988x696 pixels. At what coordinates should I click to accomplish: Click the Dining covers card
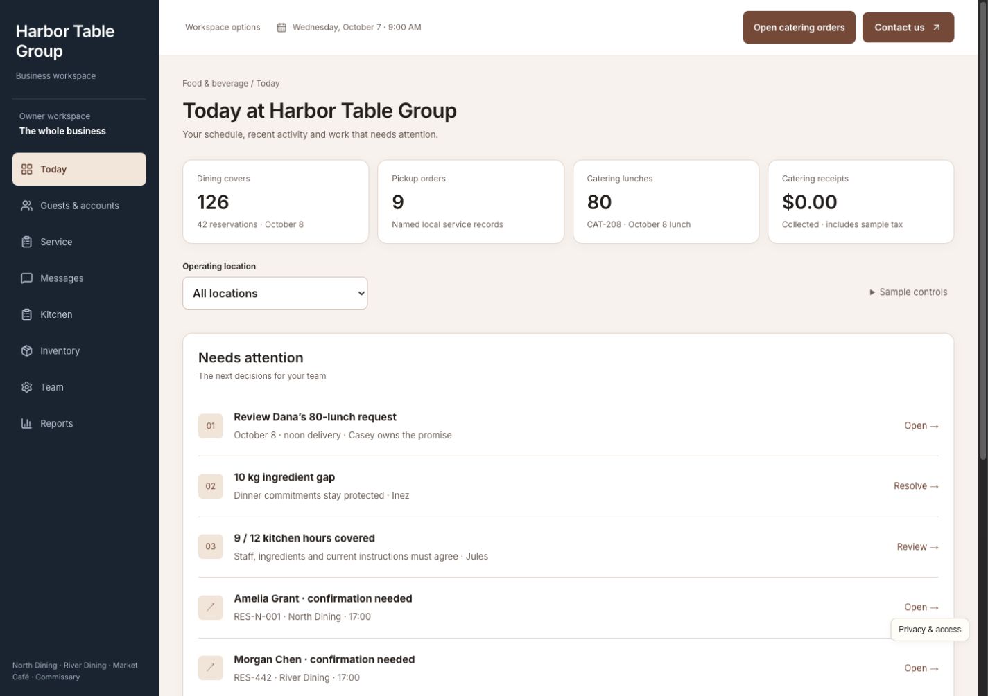[276, 202]
